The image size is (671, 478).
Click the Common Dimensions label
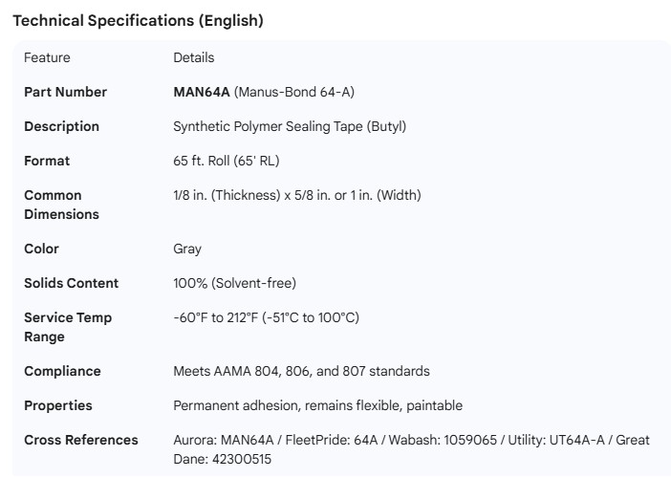click(61, 205)
